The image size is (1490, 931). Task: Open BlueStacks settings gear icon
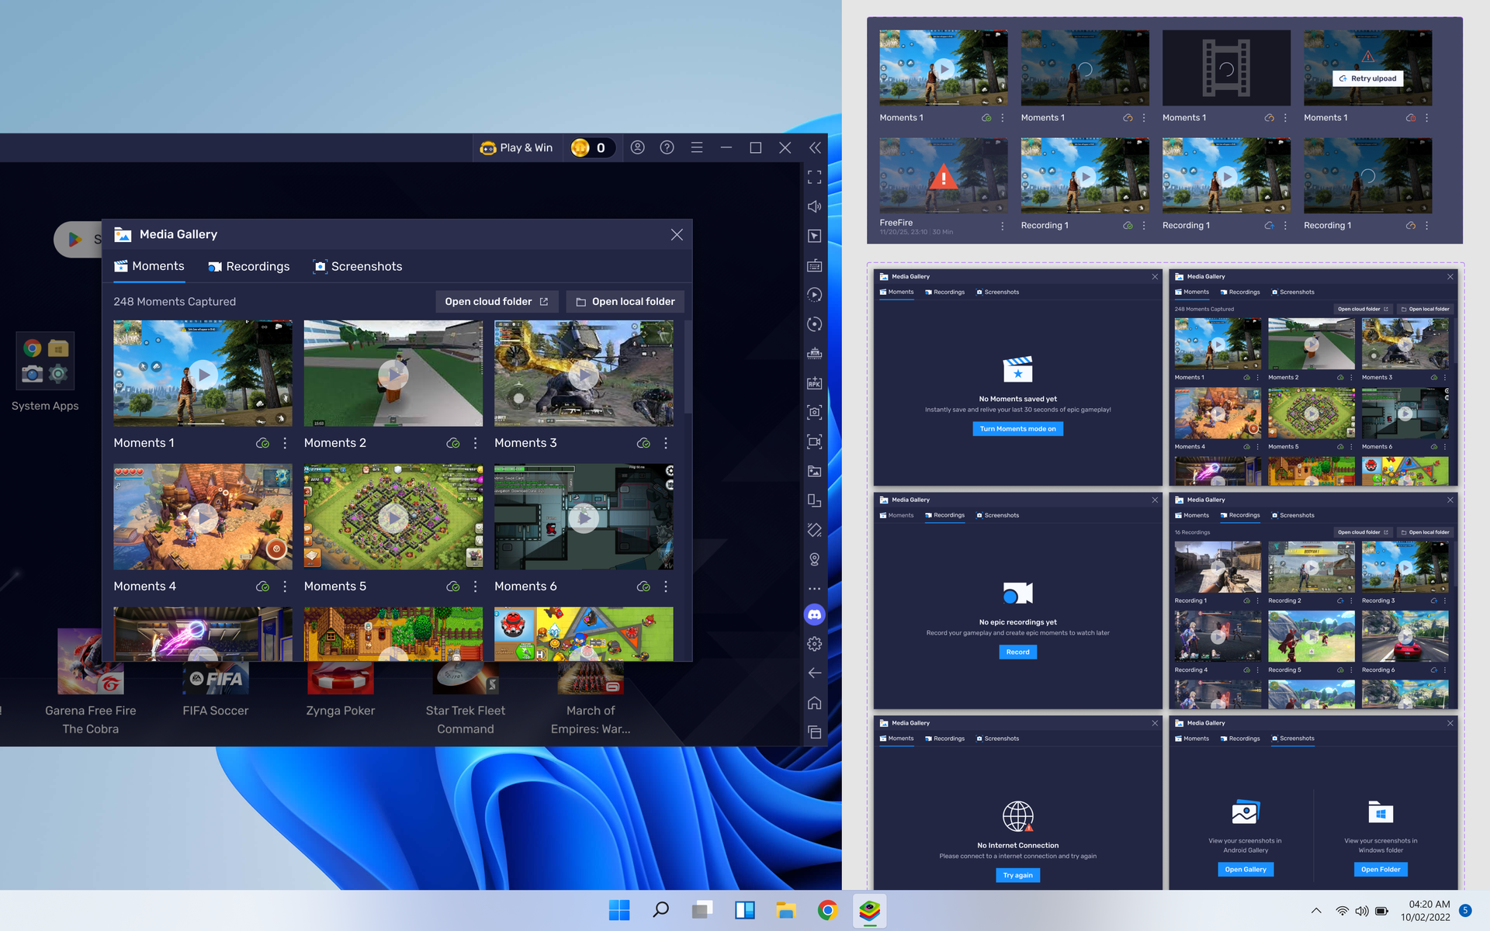click(814, 644)
